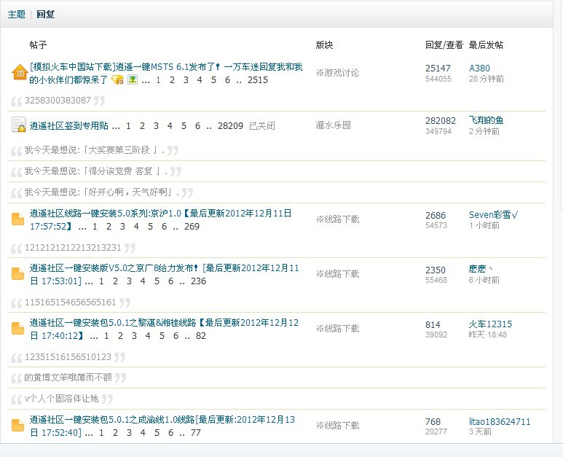Open the 灌水乐园 board link
The image size is (563, 457).
tap(333, 125)
